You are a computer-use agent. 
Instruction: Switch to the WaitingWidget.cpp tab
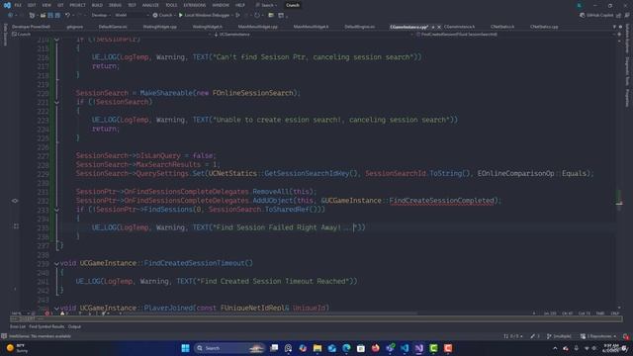(160, 27)
